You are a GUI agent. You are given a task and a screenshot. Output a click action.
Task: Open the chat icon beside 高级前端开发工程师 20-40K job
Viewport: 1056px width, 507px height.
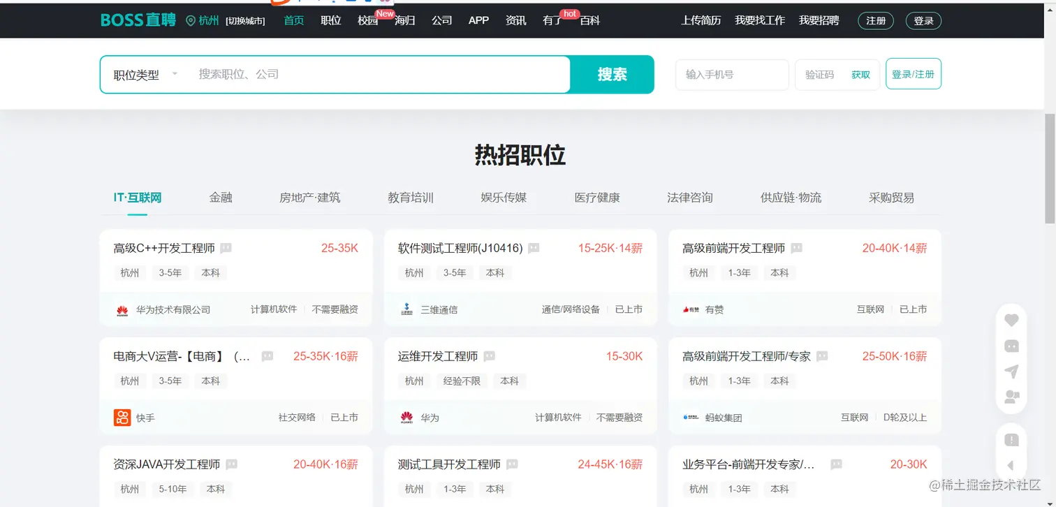pos(796,248)
